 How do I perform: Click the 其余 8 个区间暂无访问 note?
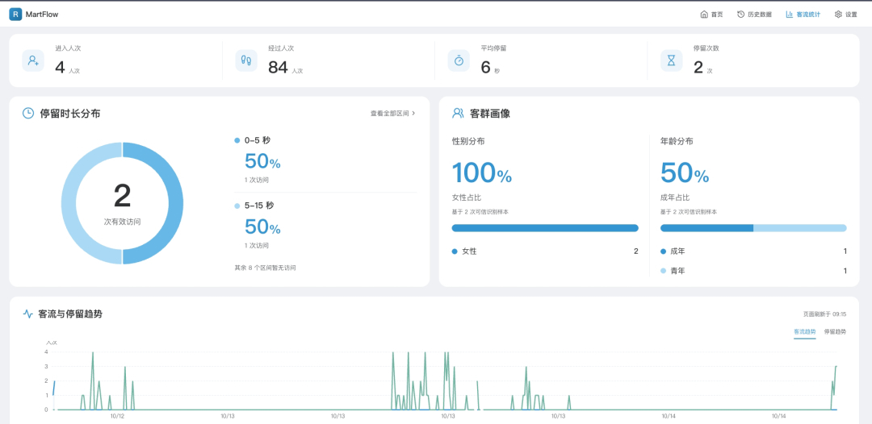266,268
